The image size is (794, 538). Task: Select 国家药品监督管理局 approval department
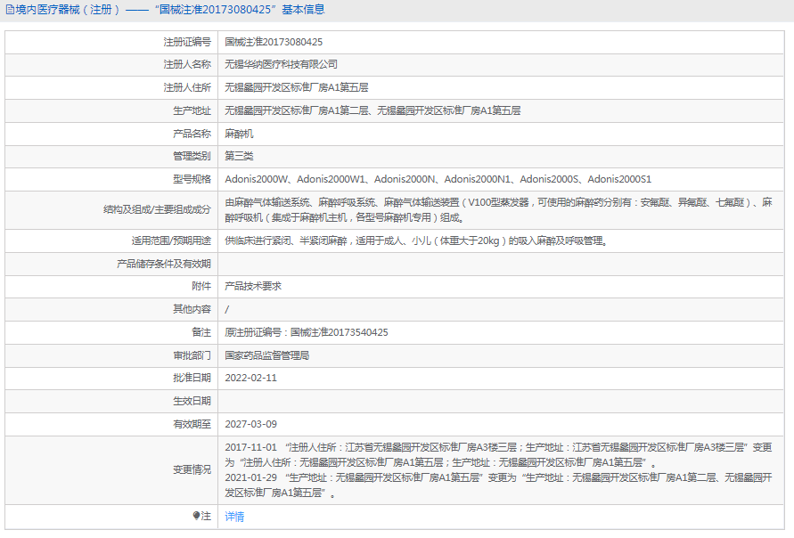coord(266,355)
